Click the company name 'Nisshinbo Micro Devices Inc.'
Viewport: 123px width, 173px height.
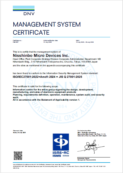pyautogui.click(x=41, y=55)
